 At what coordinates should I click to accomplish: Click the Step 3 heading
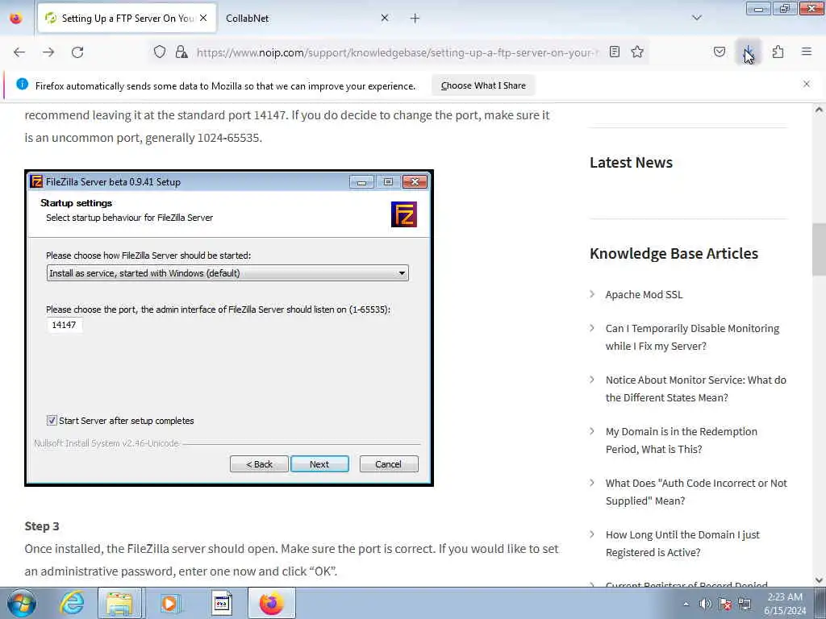click(x=42, y=526)
